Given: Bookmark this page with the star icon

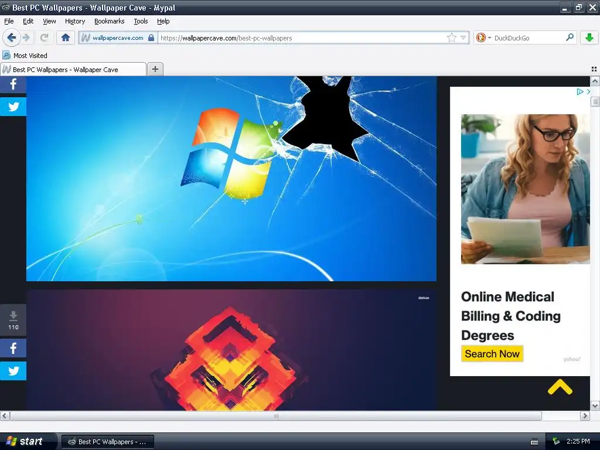Looking at the screenshot, I should (x=452, y=37).
